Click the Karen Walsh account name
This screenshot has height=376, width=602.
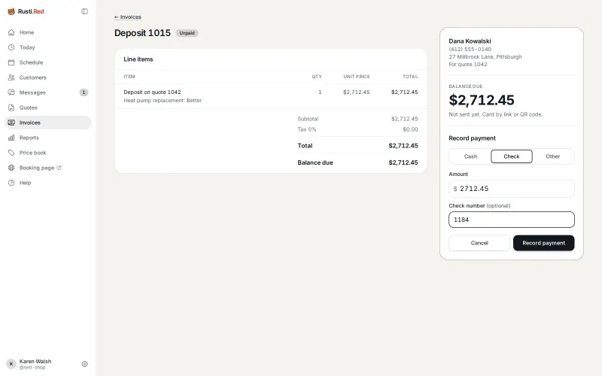tap(35, 362)
